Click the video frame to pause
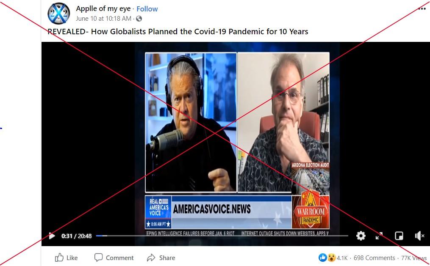This screenshot has width=430, height=266. point(237,137)
